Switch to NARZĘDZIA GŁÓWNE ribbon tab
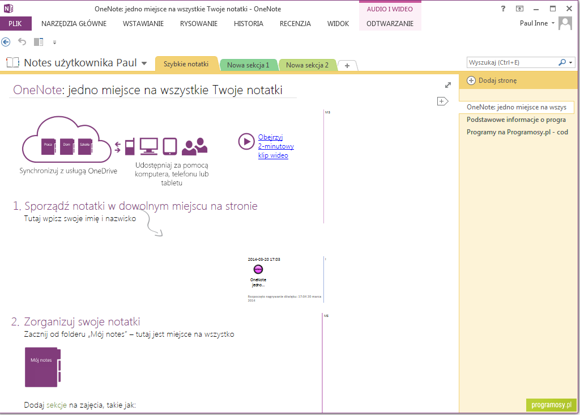The height and width of the screenshot is (415, 580). [x=74, y=24]
